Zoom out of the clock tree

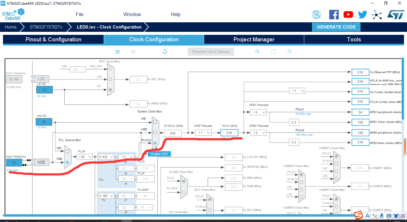[x=290, y=51]
